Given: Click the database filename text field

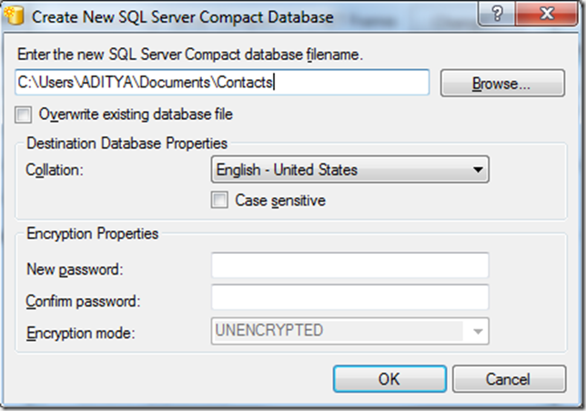Looking at the screenshot, I should (222, 83).
